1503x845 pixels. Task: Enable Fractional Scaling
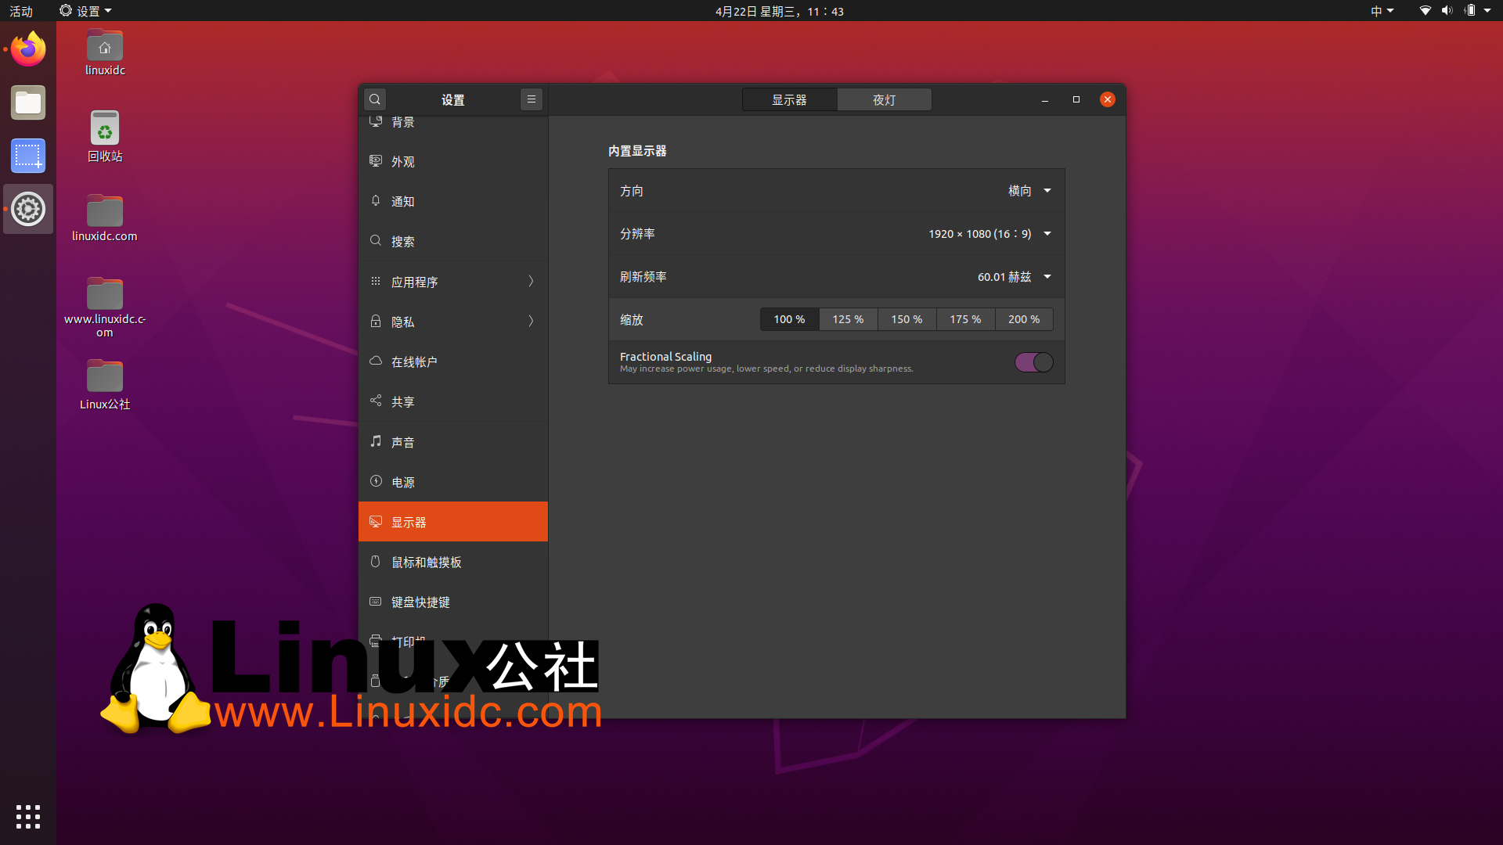pyautogui.click(x=1034, y=362)
